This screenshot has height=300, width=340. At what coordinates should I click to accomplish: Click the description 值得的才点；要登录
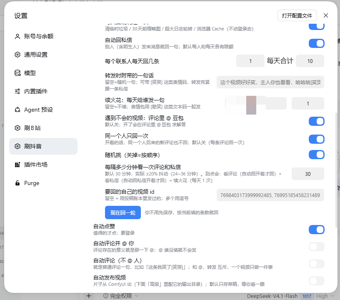(114, 233)
